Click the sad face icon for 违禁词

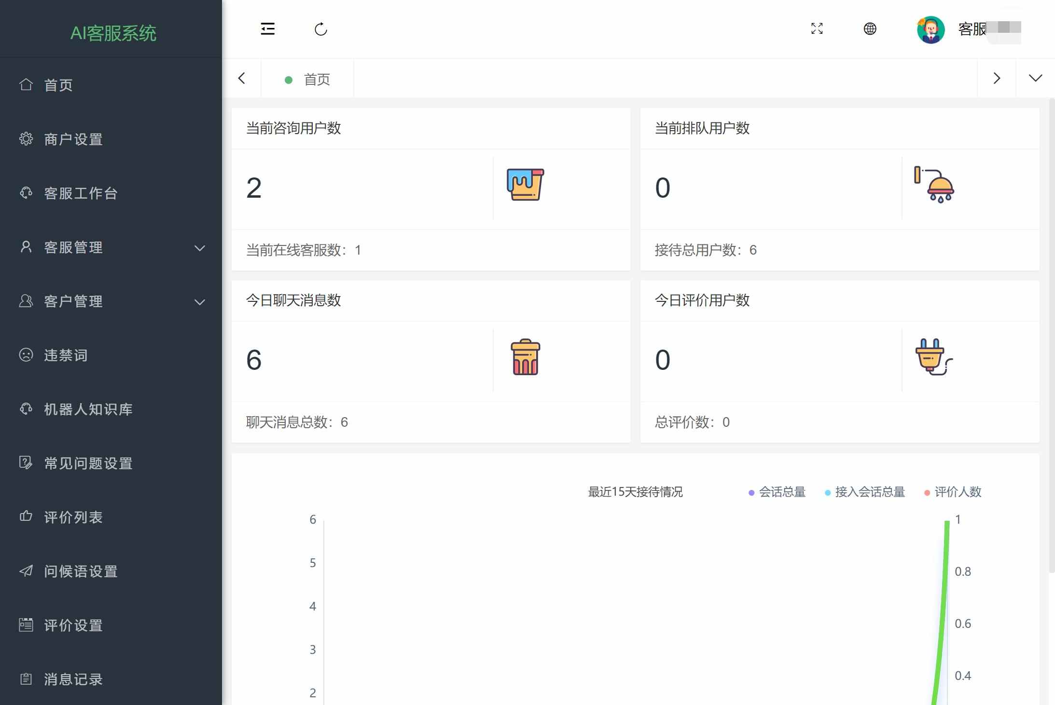coord(26,355)
